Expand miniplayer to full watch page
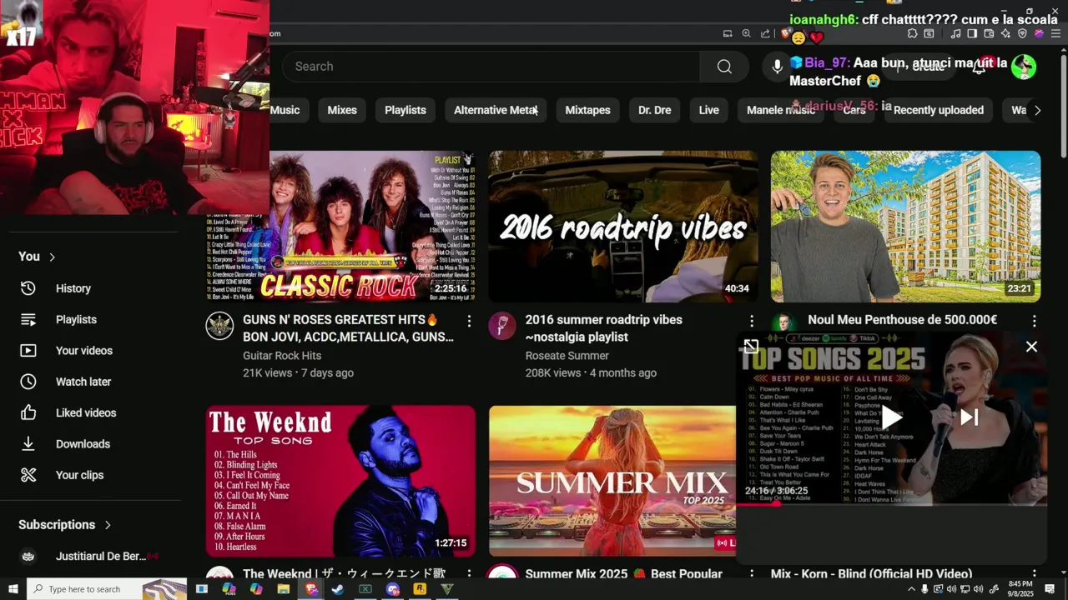1068x600 pixels. (x=751, y=347)
